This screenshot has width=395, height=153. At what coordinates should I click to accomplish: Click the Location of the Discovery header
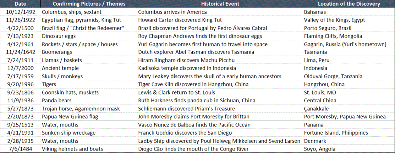coord(349,4)
